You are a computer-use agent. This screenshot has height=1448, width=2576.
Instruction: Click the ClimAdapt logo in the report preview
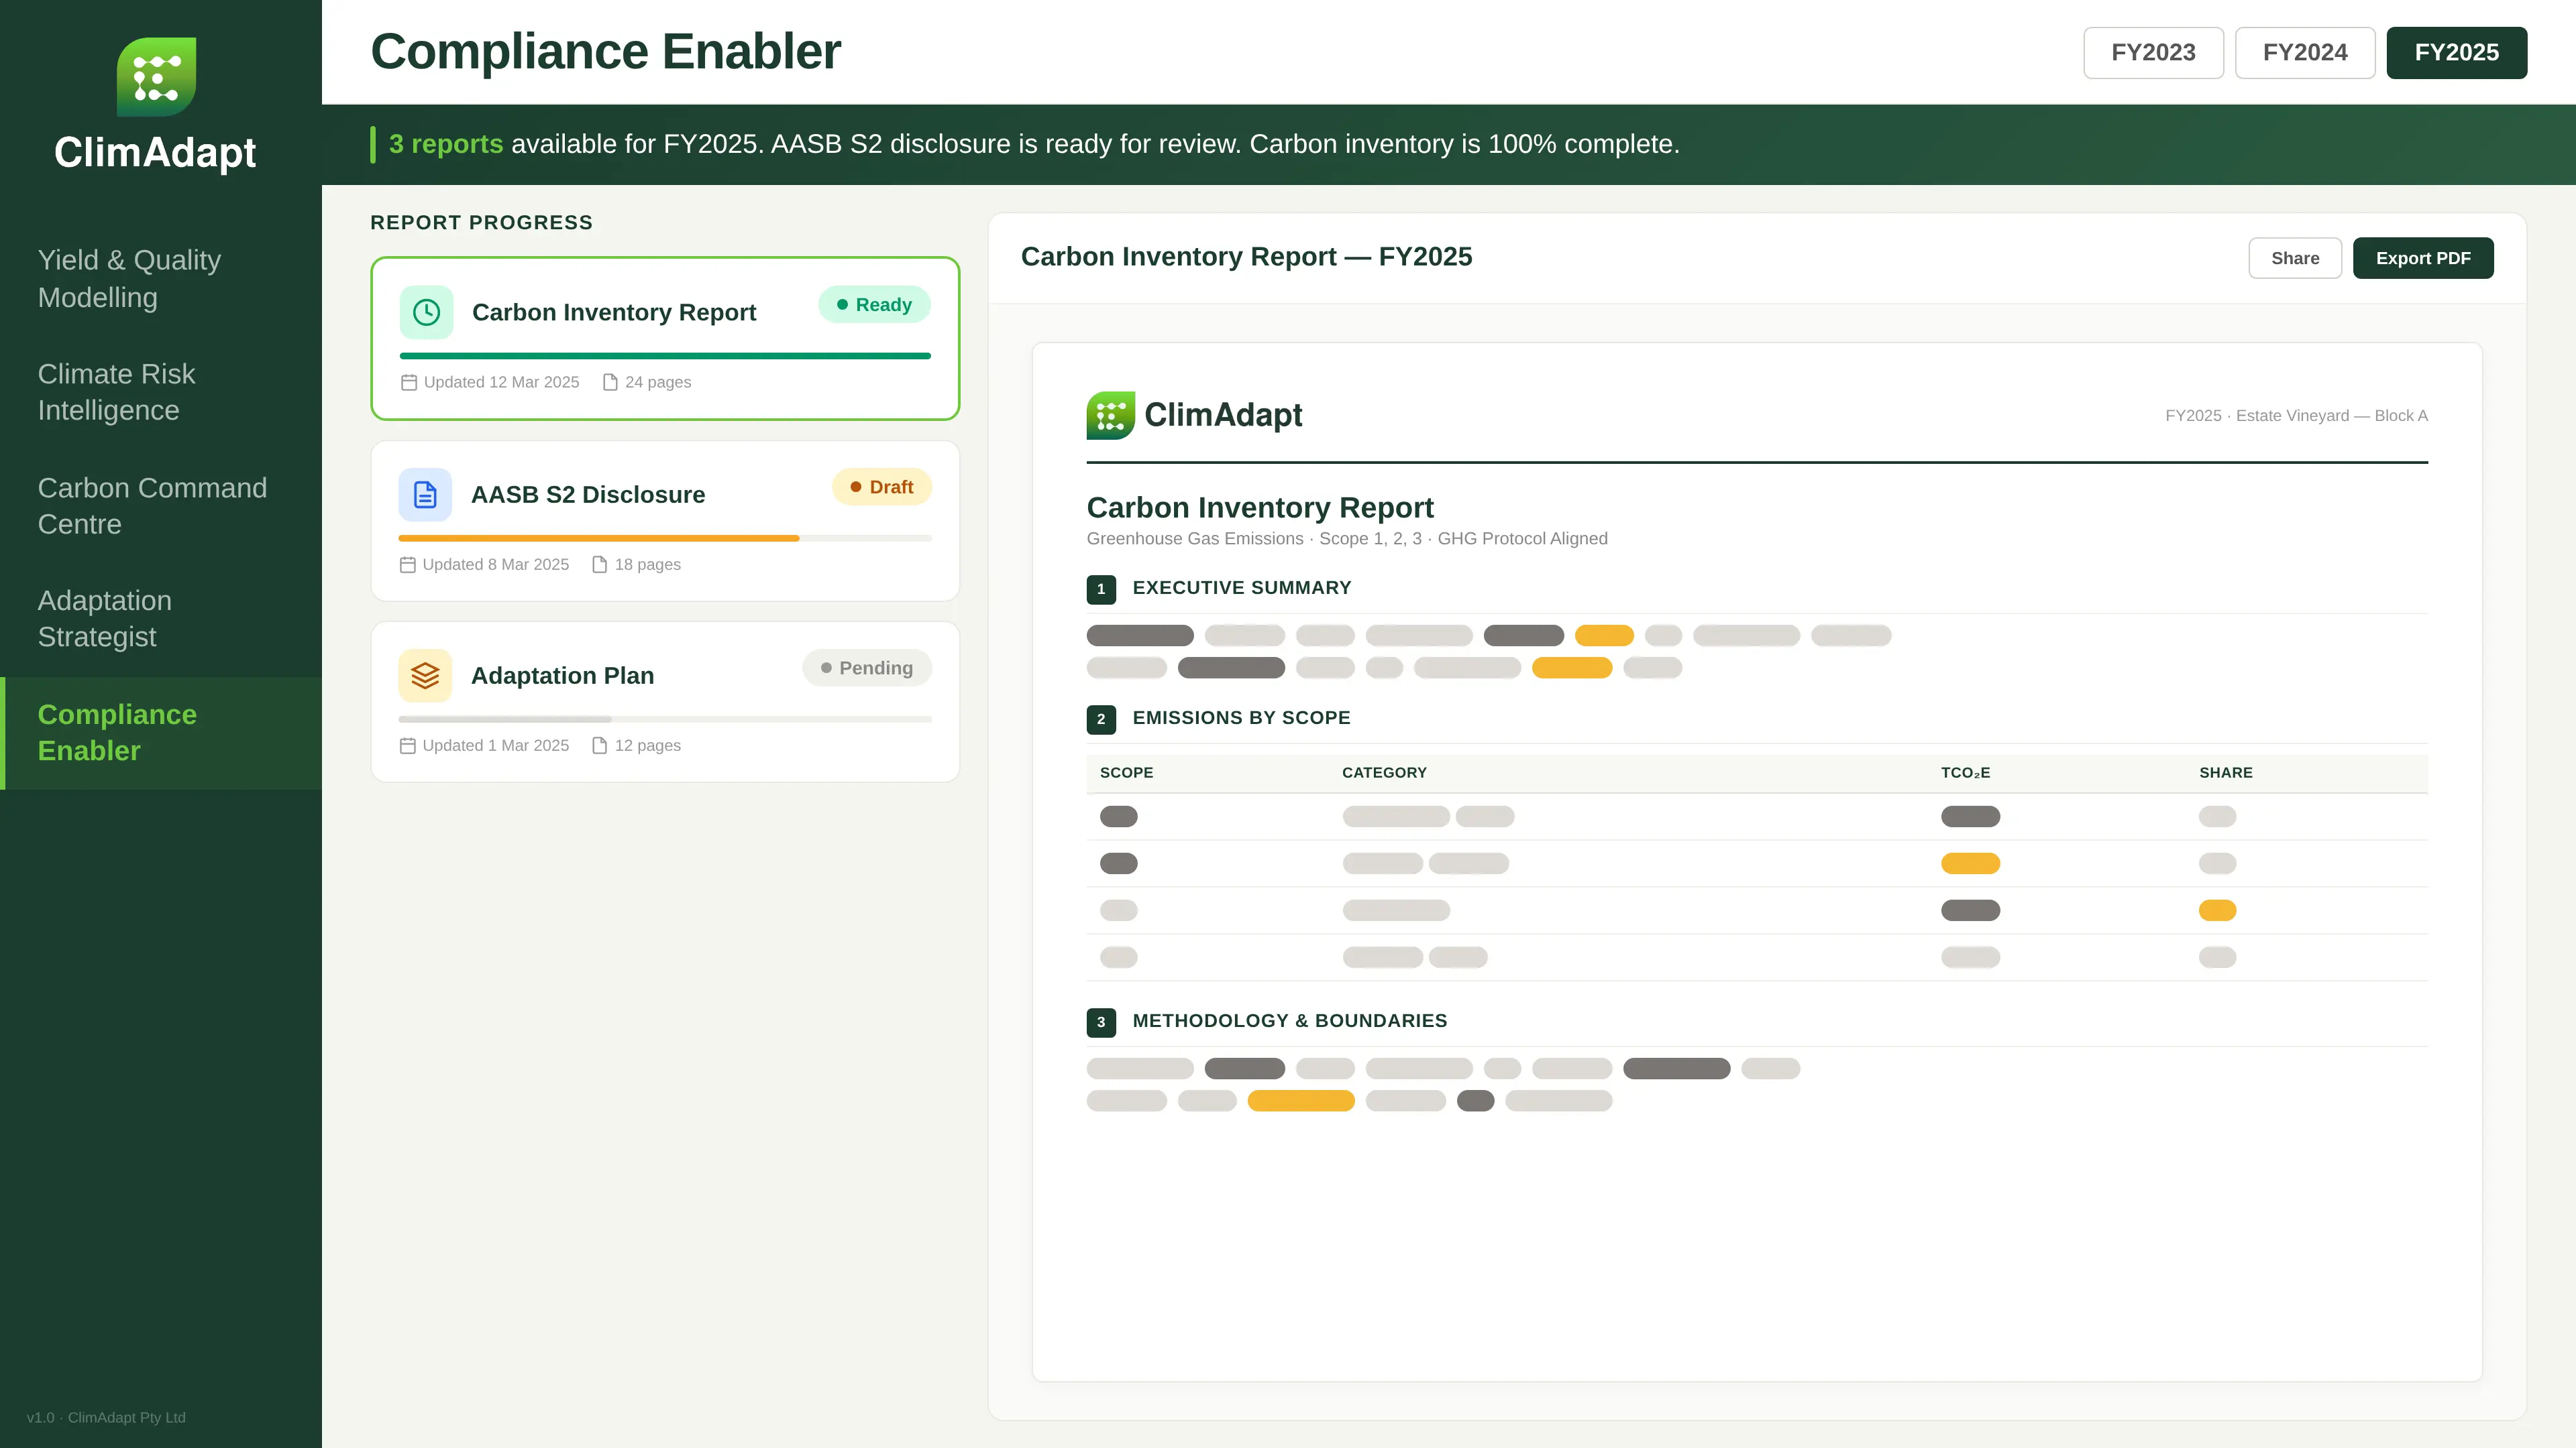point(1111,415)
